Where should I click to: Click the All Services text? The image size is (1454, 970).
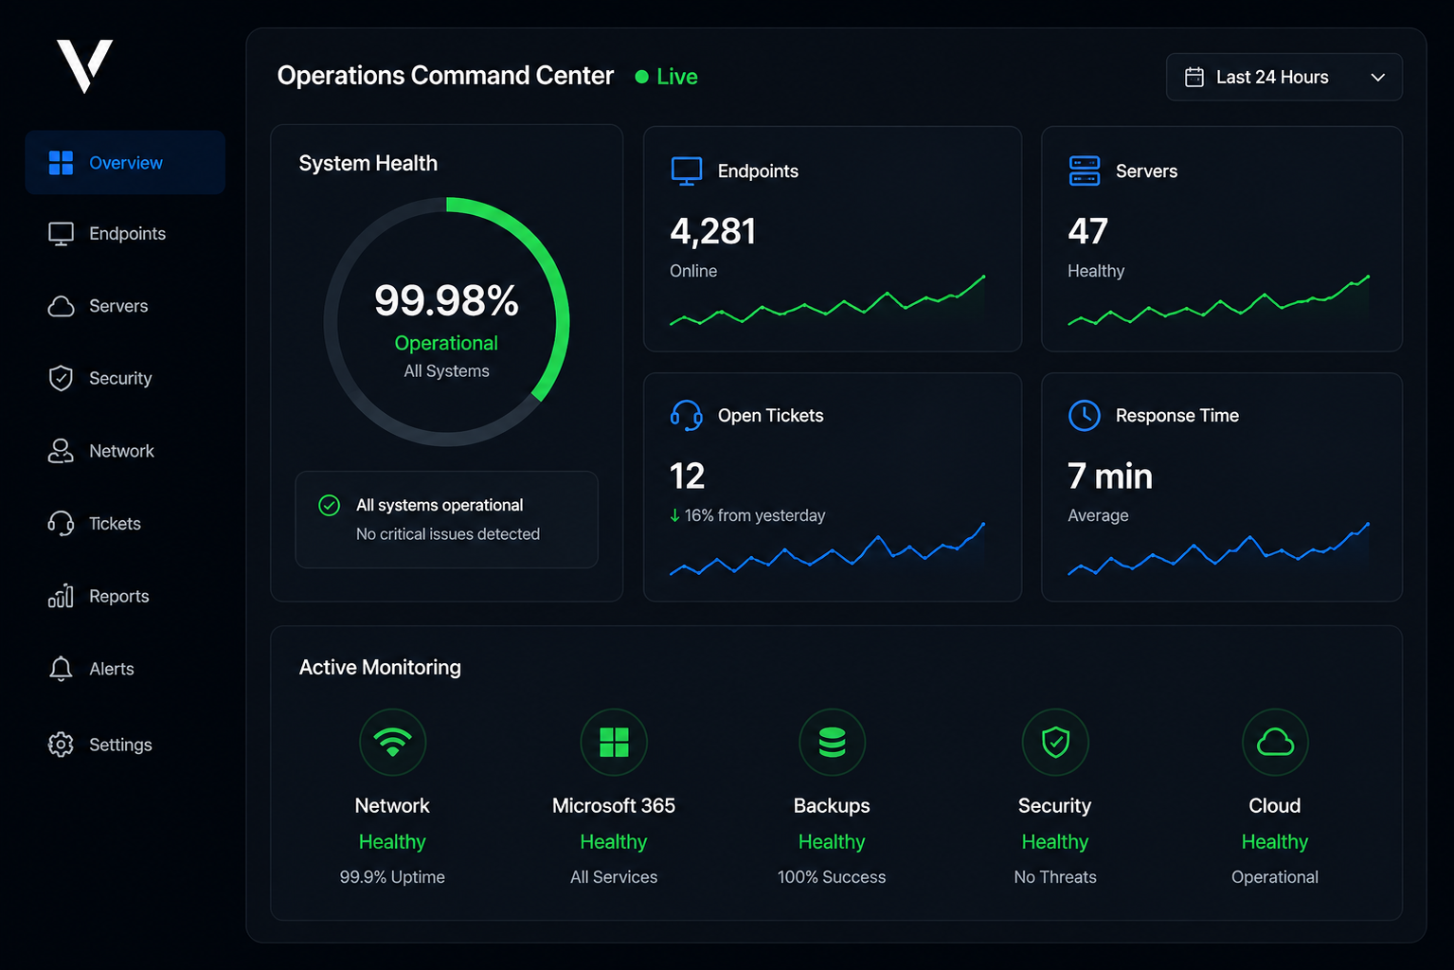click(614, 877)
